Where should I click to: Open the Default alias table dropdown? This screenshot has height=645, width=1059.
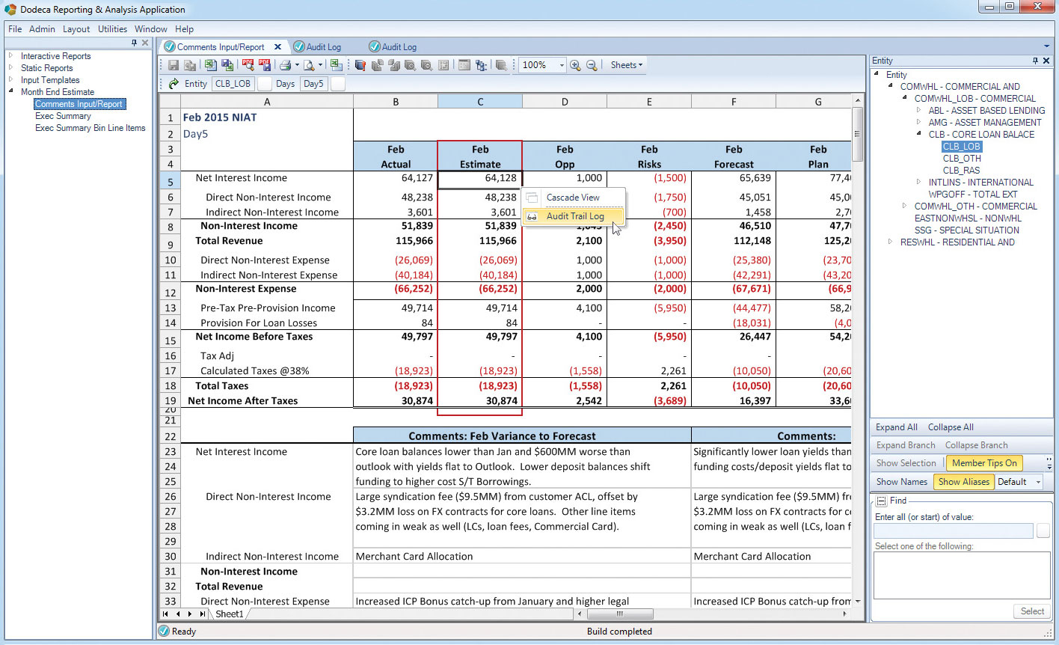(1018, 482)
